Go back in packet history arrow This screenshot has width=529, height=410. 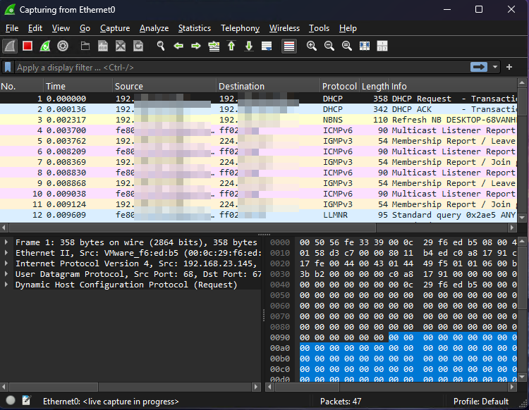(x=178, y=46)
